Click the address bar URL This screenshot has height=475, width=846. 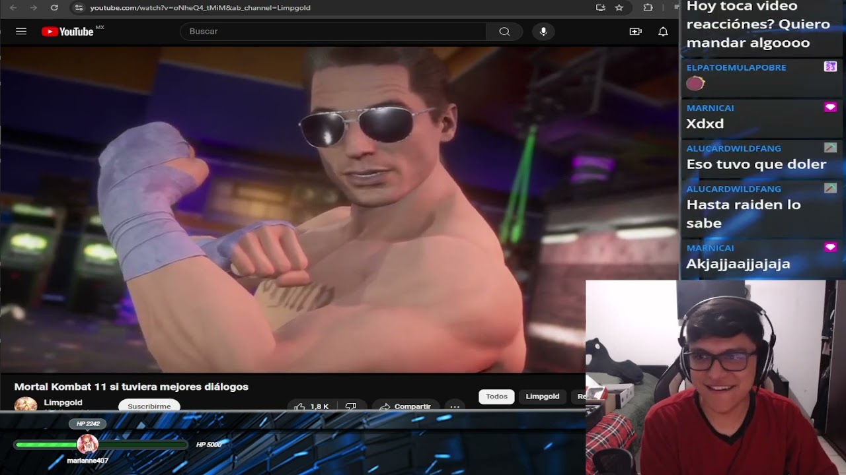coord(200,8)
